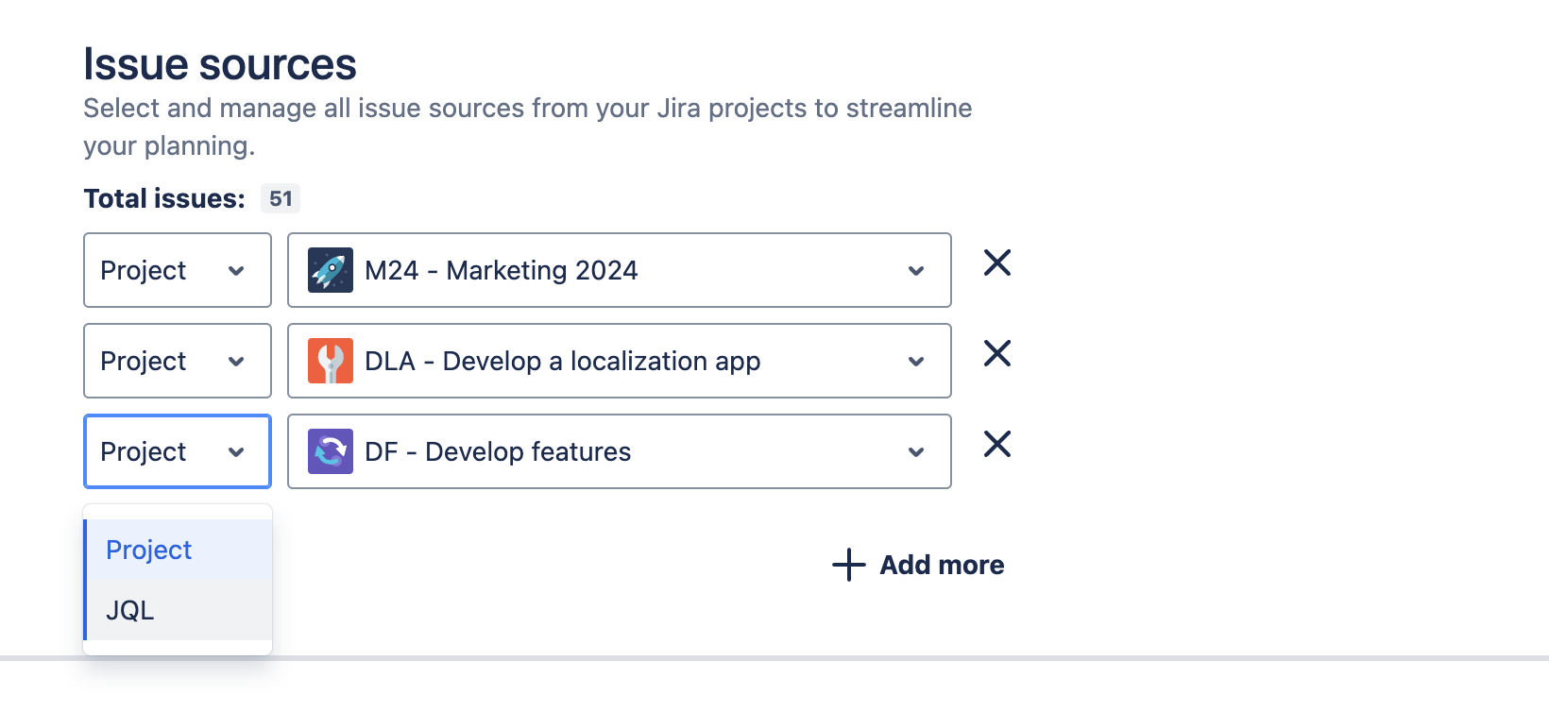Image resolution: width=1549 pixels, height=712 pixels.
Task: Click the DF - Develop features project name
Action: point(497,451)
